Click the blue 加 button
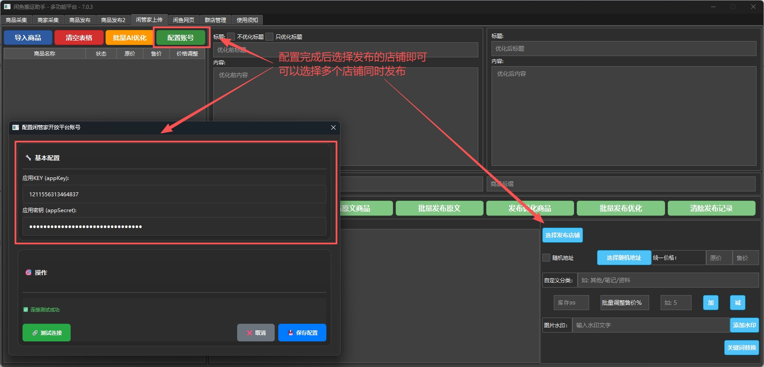Screen dimensions: 764x367 pos(711,303)
